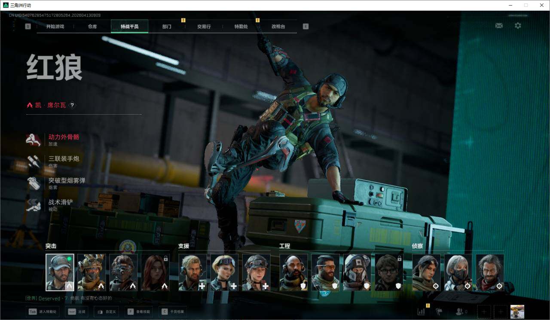Image resolution: width=550 pixels, height=320 pixels.
Task: Select the 工程 operator with orange glasses
Action: pyautogui.click(x=325, y=272)
